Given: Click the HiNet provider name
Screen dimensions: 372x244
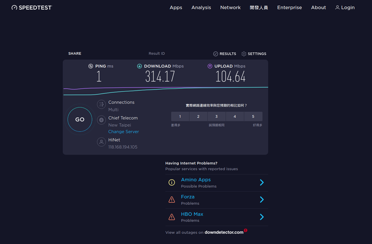Looking at the screenshot, I should coord(114,140).
